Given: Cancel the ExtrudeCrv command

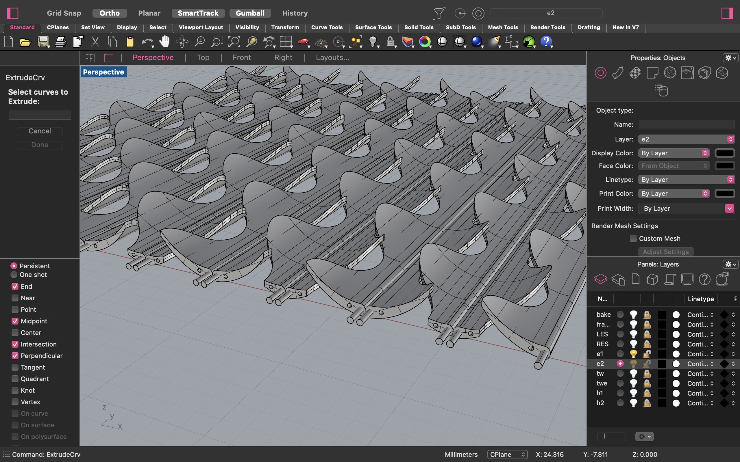Looking at the screenshot, I should (x=40, y=131).
